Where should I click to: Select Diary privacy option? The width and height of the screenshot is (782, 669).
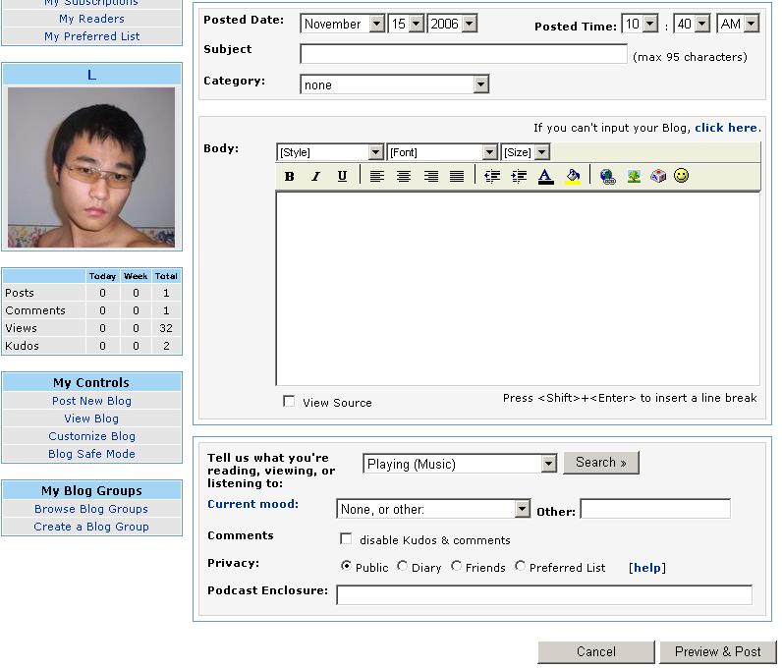(402, 566)
